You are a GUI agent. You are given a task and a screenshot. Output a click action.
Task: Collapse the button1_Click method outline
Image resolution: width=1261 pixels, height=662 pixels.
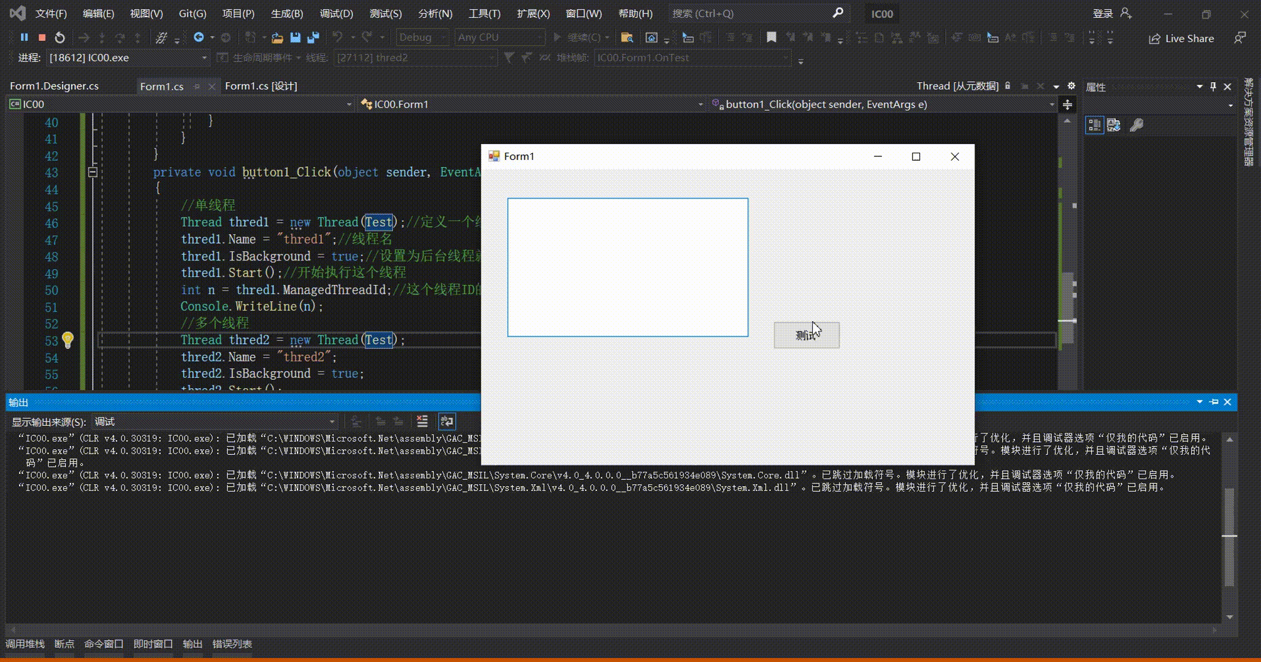[93, 172]
